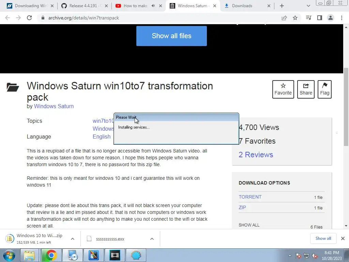Open the installer disc icon in taskbar
The height and width of the screenshot is (262, 349).
[x=72, y=255]
